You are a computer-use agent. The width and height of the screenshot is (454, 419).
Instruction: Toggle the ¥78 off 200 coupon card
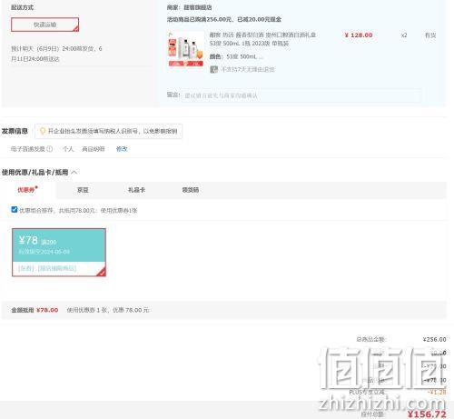coord(59,252)
